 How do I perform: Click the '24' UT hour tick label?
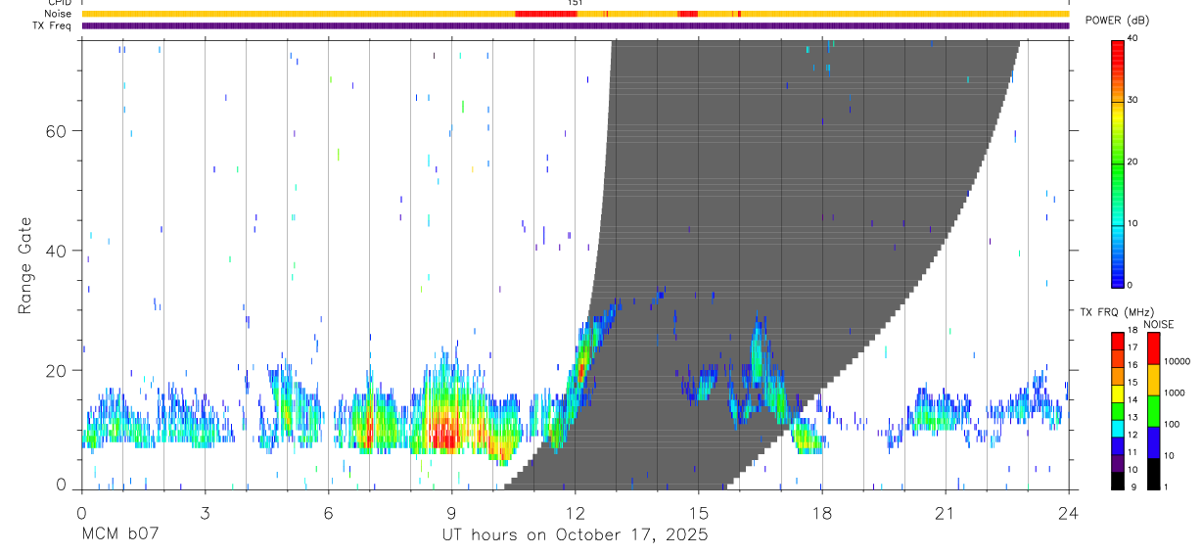pyautogui.click(x=1068, y=513)
